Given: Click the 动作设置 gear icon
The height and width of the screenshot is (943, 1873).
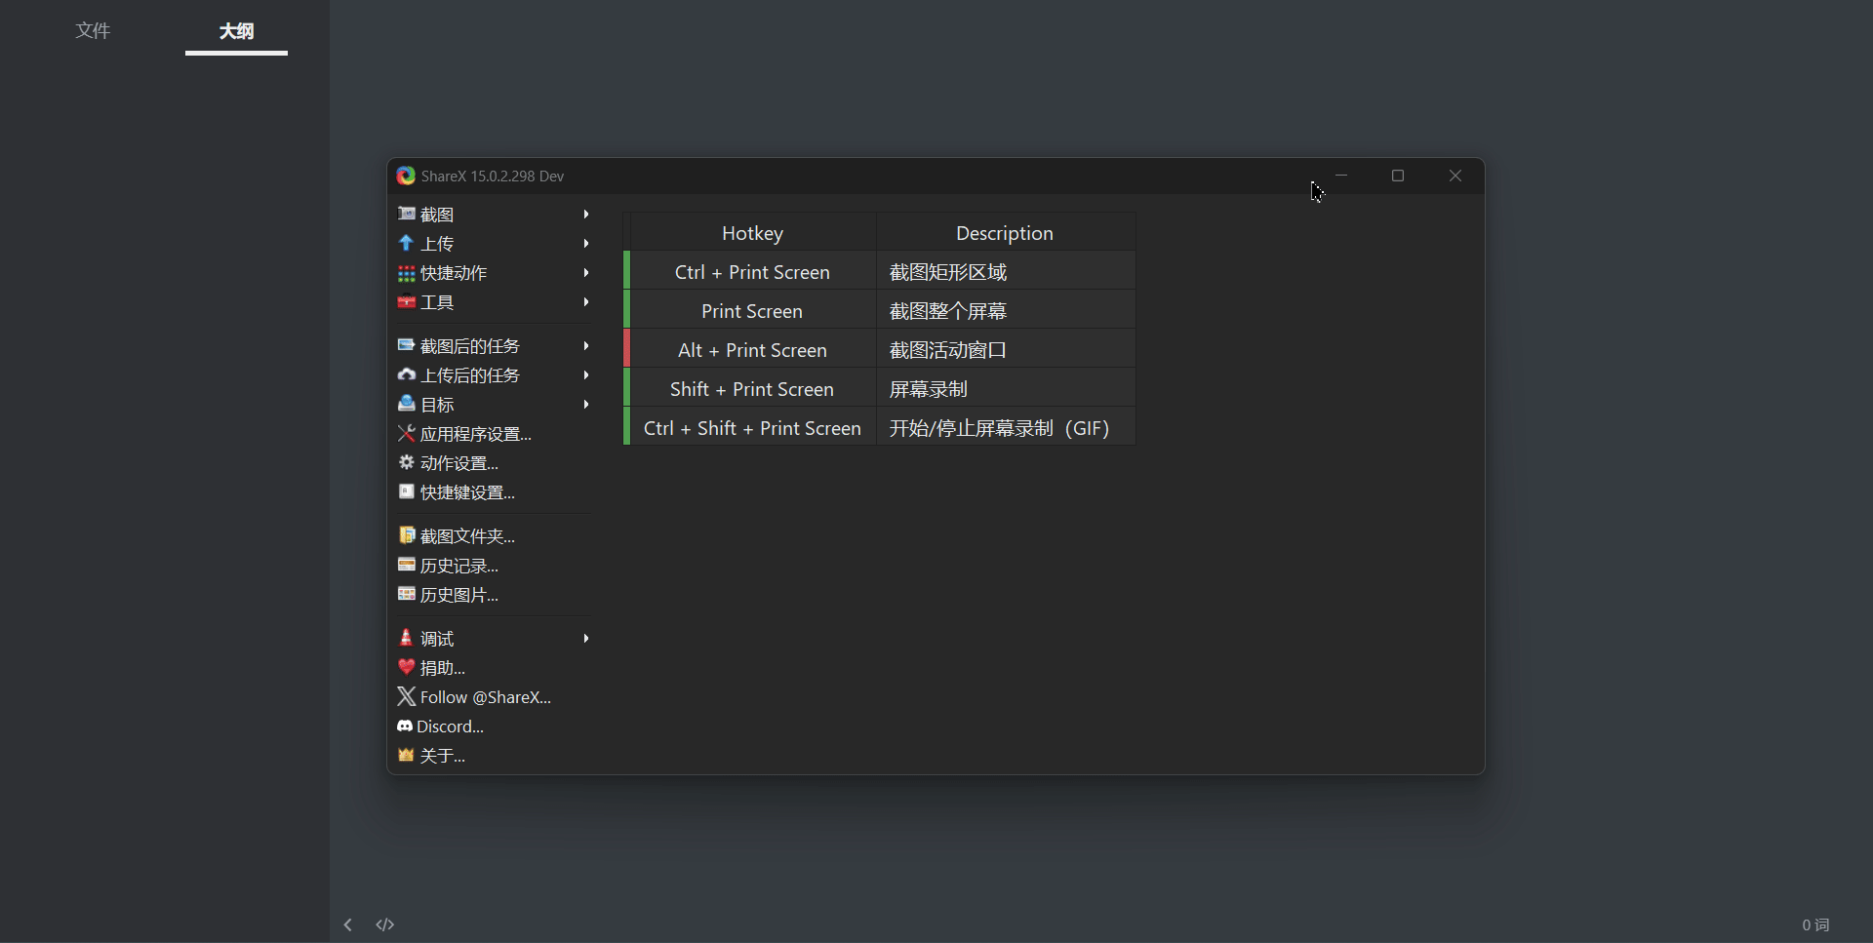Looking at the screenshot, I should (407, 462).
